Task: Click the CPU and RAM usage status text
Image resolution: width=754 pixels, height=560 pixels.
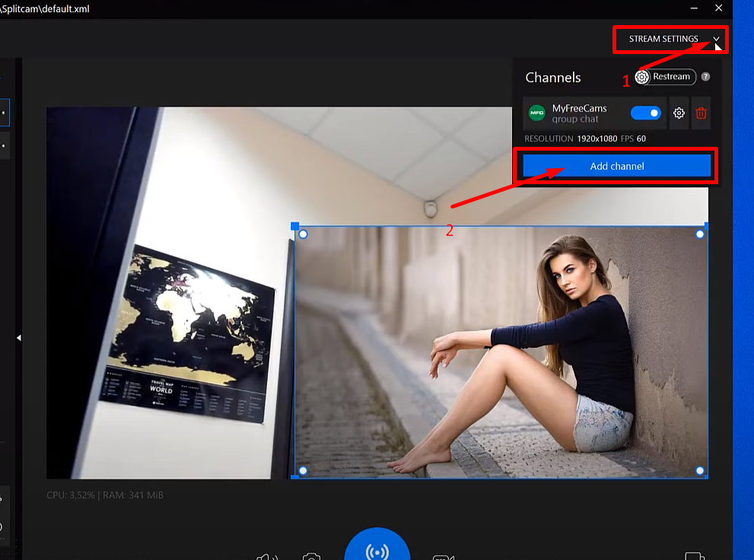Action: coord(105,495)
